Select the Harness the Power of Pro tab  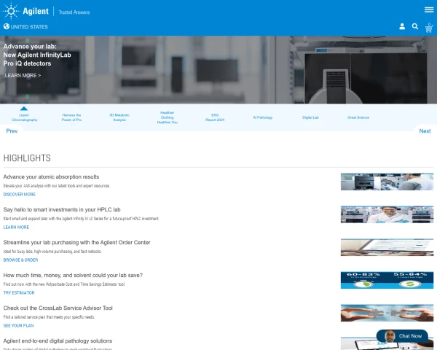[x=71, y=117]
